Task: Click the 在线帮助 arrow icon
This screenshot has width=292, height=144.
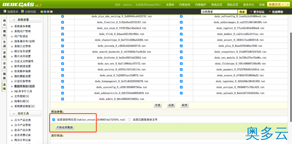Action: (x=269, y=12)
